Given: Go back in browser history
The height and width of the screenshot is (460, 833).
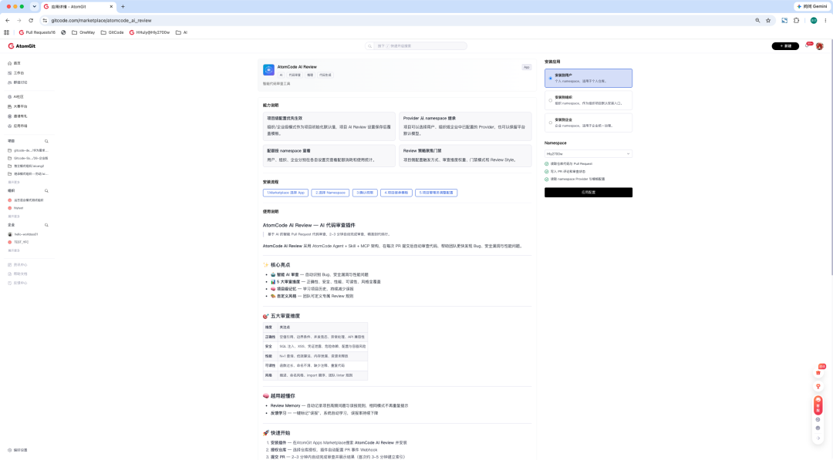Looking at the screenshot, I should pyautogui.click(x=8, y=21).
